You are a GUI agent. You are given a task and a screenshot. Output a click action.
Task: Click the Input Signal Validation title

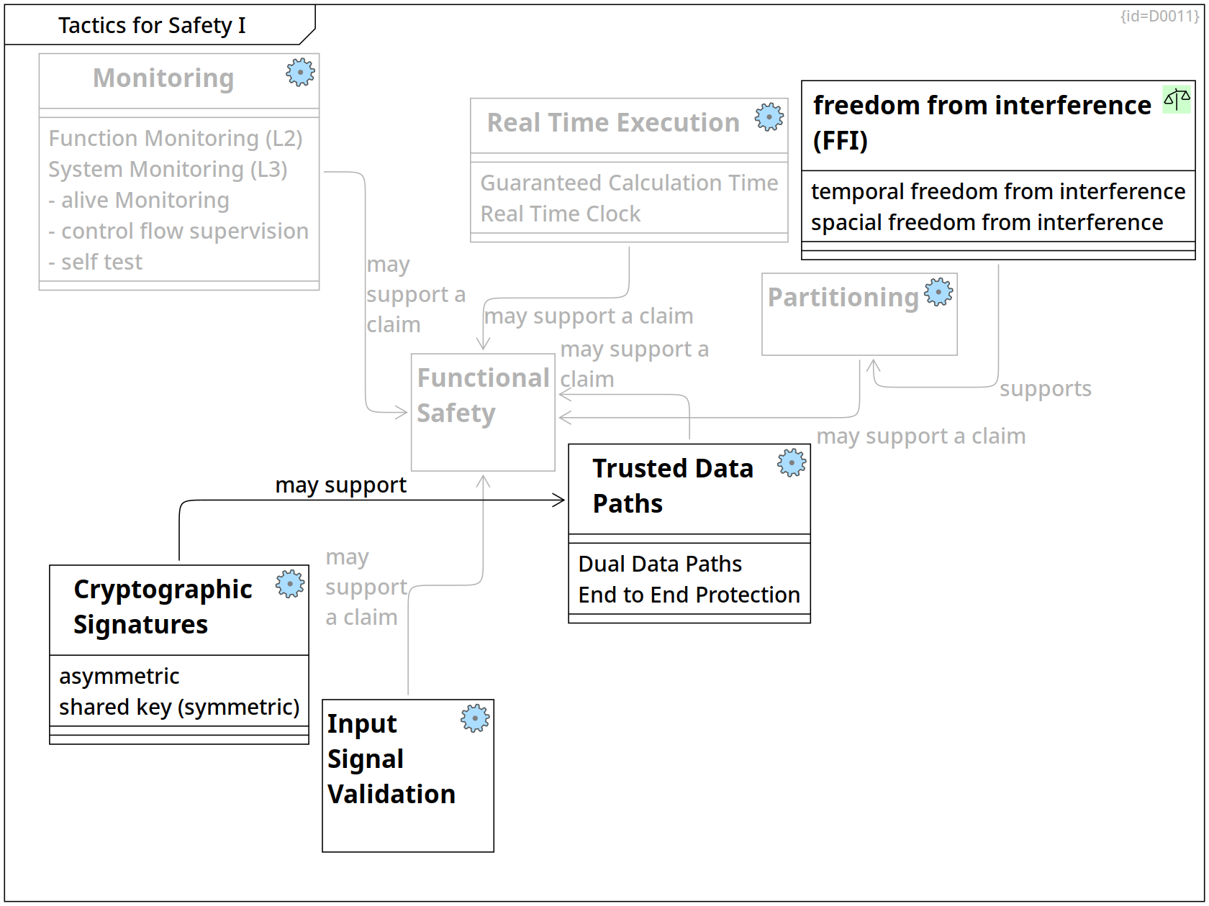tap(391, 759)
